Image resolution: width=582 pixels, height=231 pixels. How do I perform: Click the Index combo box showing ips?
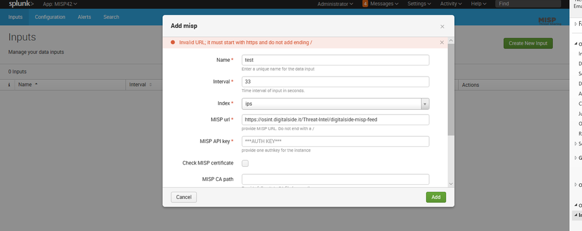tap(335, 104)
